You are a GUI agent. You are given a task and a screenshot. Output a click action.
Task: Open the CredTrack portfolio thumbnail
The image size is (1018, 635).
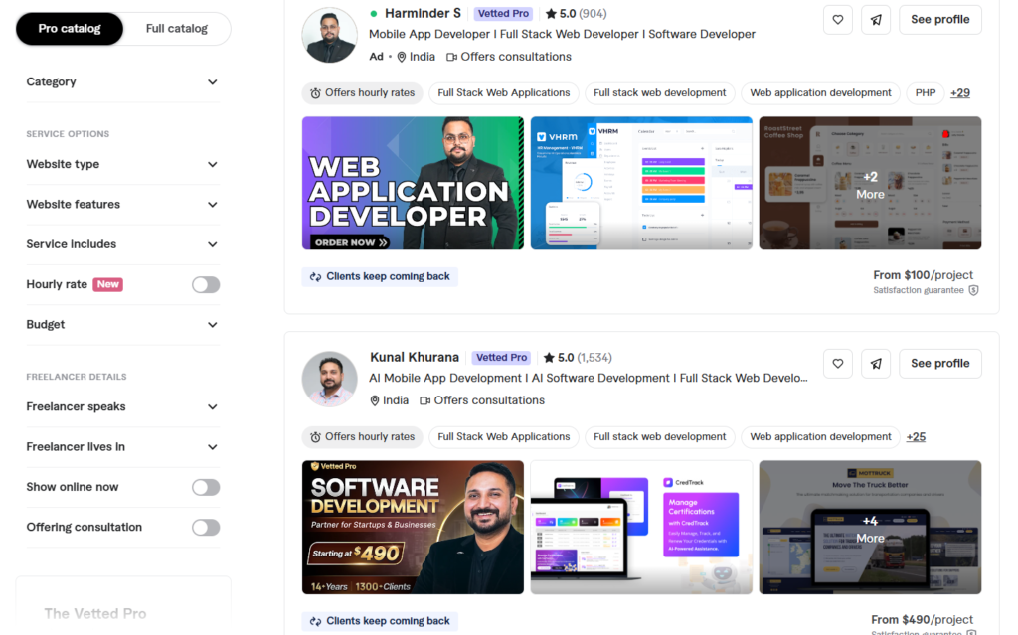point(641,528)
